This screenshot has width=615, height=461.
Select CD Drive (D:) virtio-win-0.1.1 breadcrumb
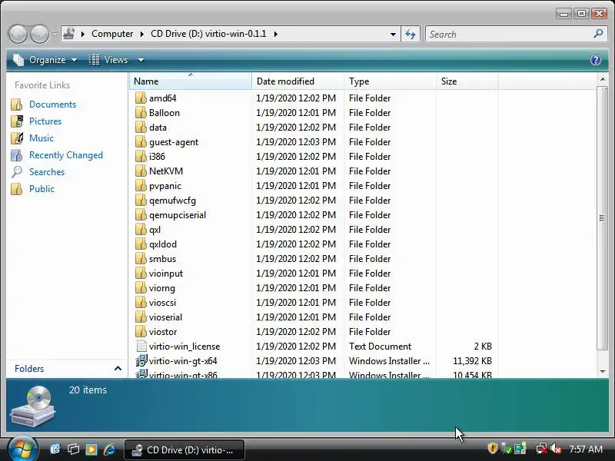[208, 34]
